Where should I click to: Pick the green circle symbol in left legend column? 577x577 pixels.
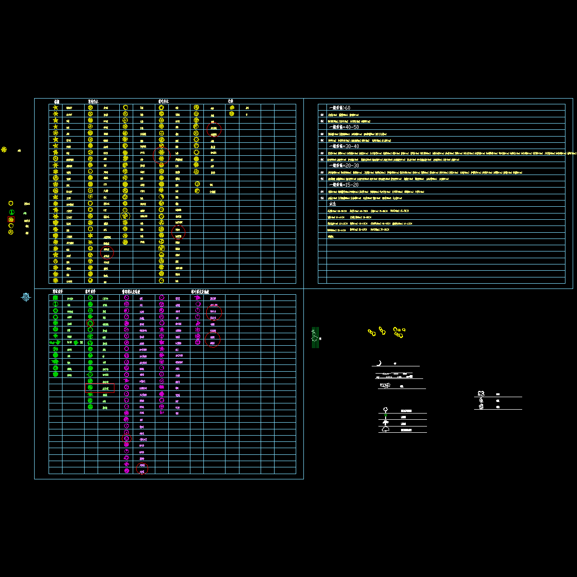pos(12,212)
